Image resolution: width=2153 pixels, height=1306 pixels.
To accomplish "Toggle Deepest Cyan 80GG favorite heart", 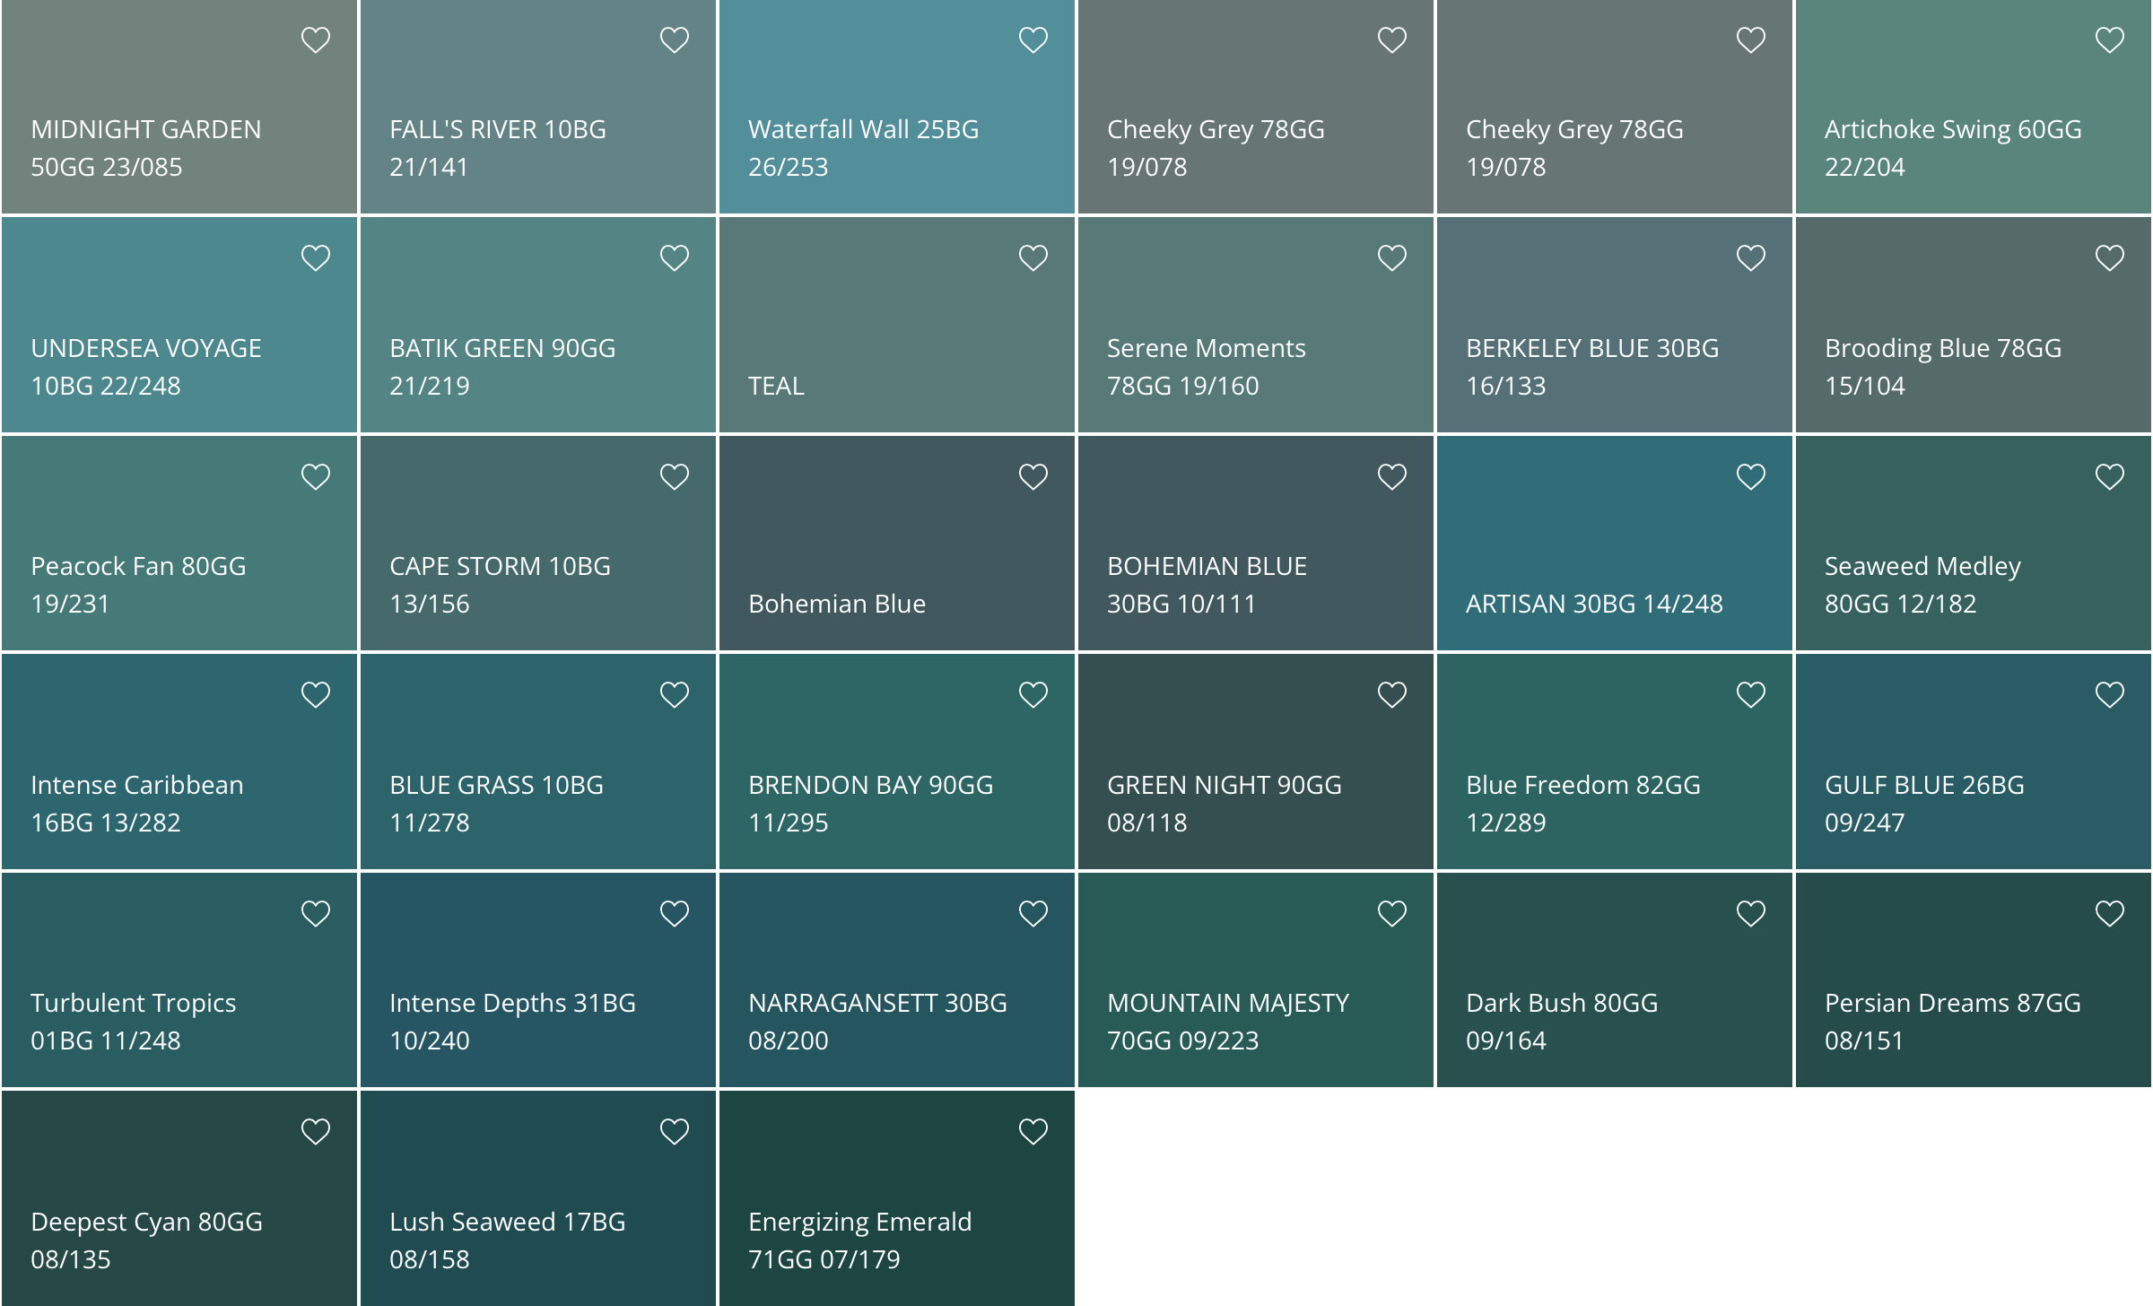I will [x=316, y=1132].
